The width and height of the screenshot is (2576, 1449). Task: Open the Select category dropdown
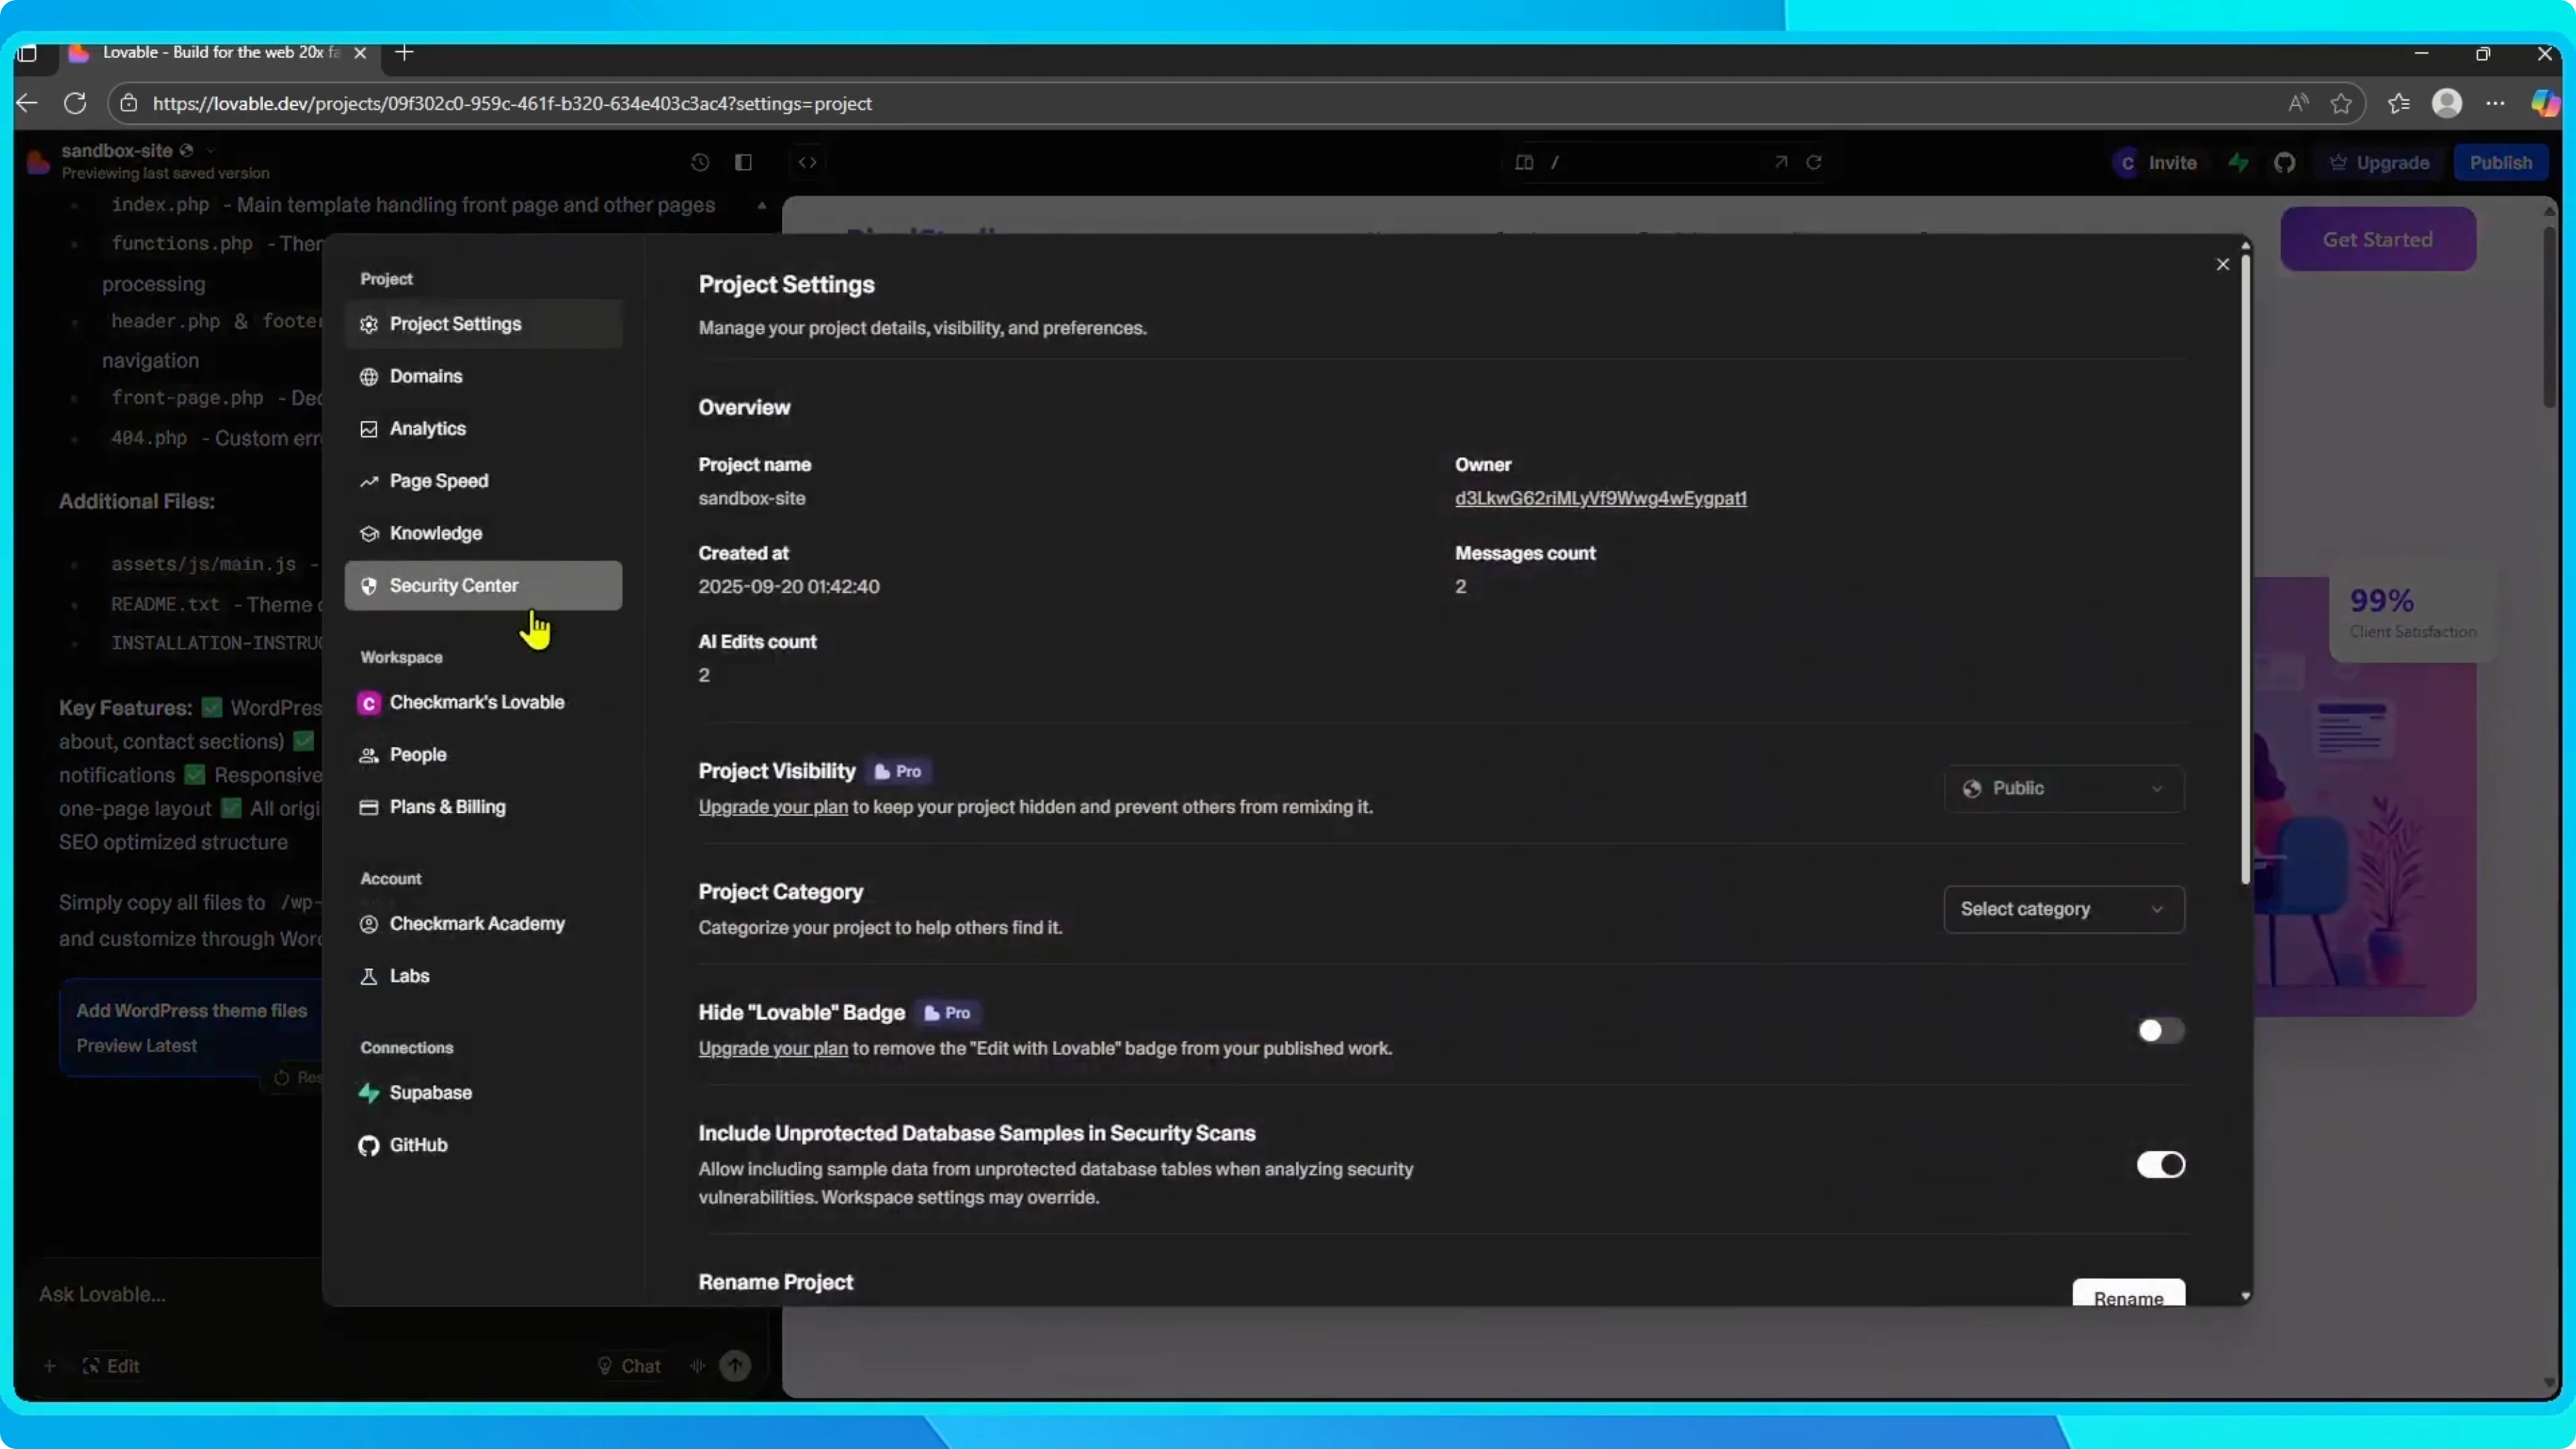(2064, 909)
